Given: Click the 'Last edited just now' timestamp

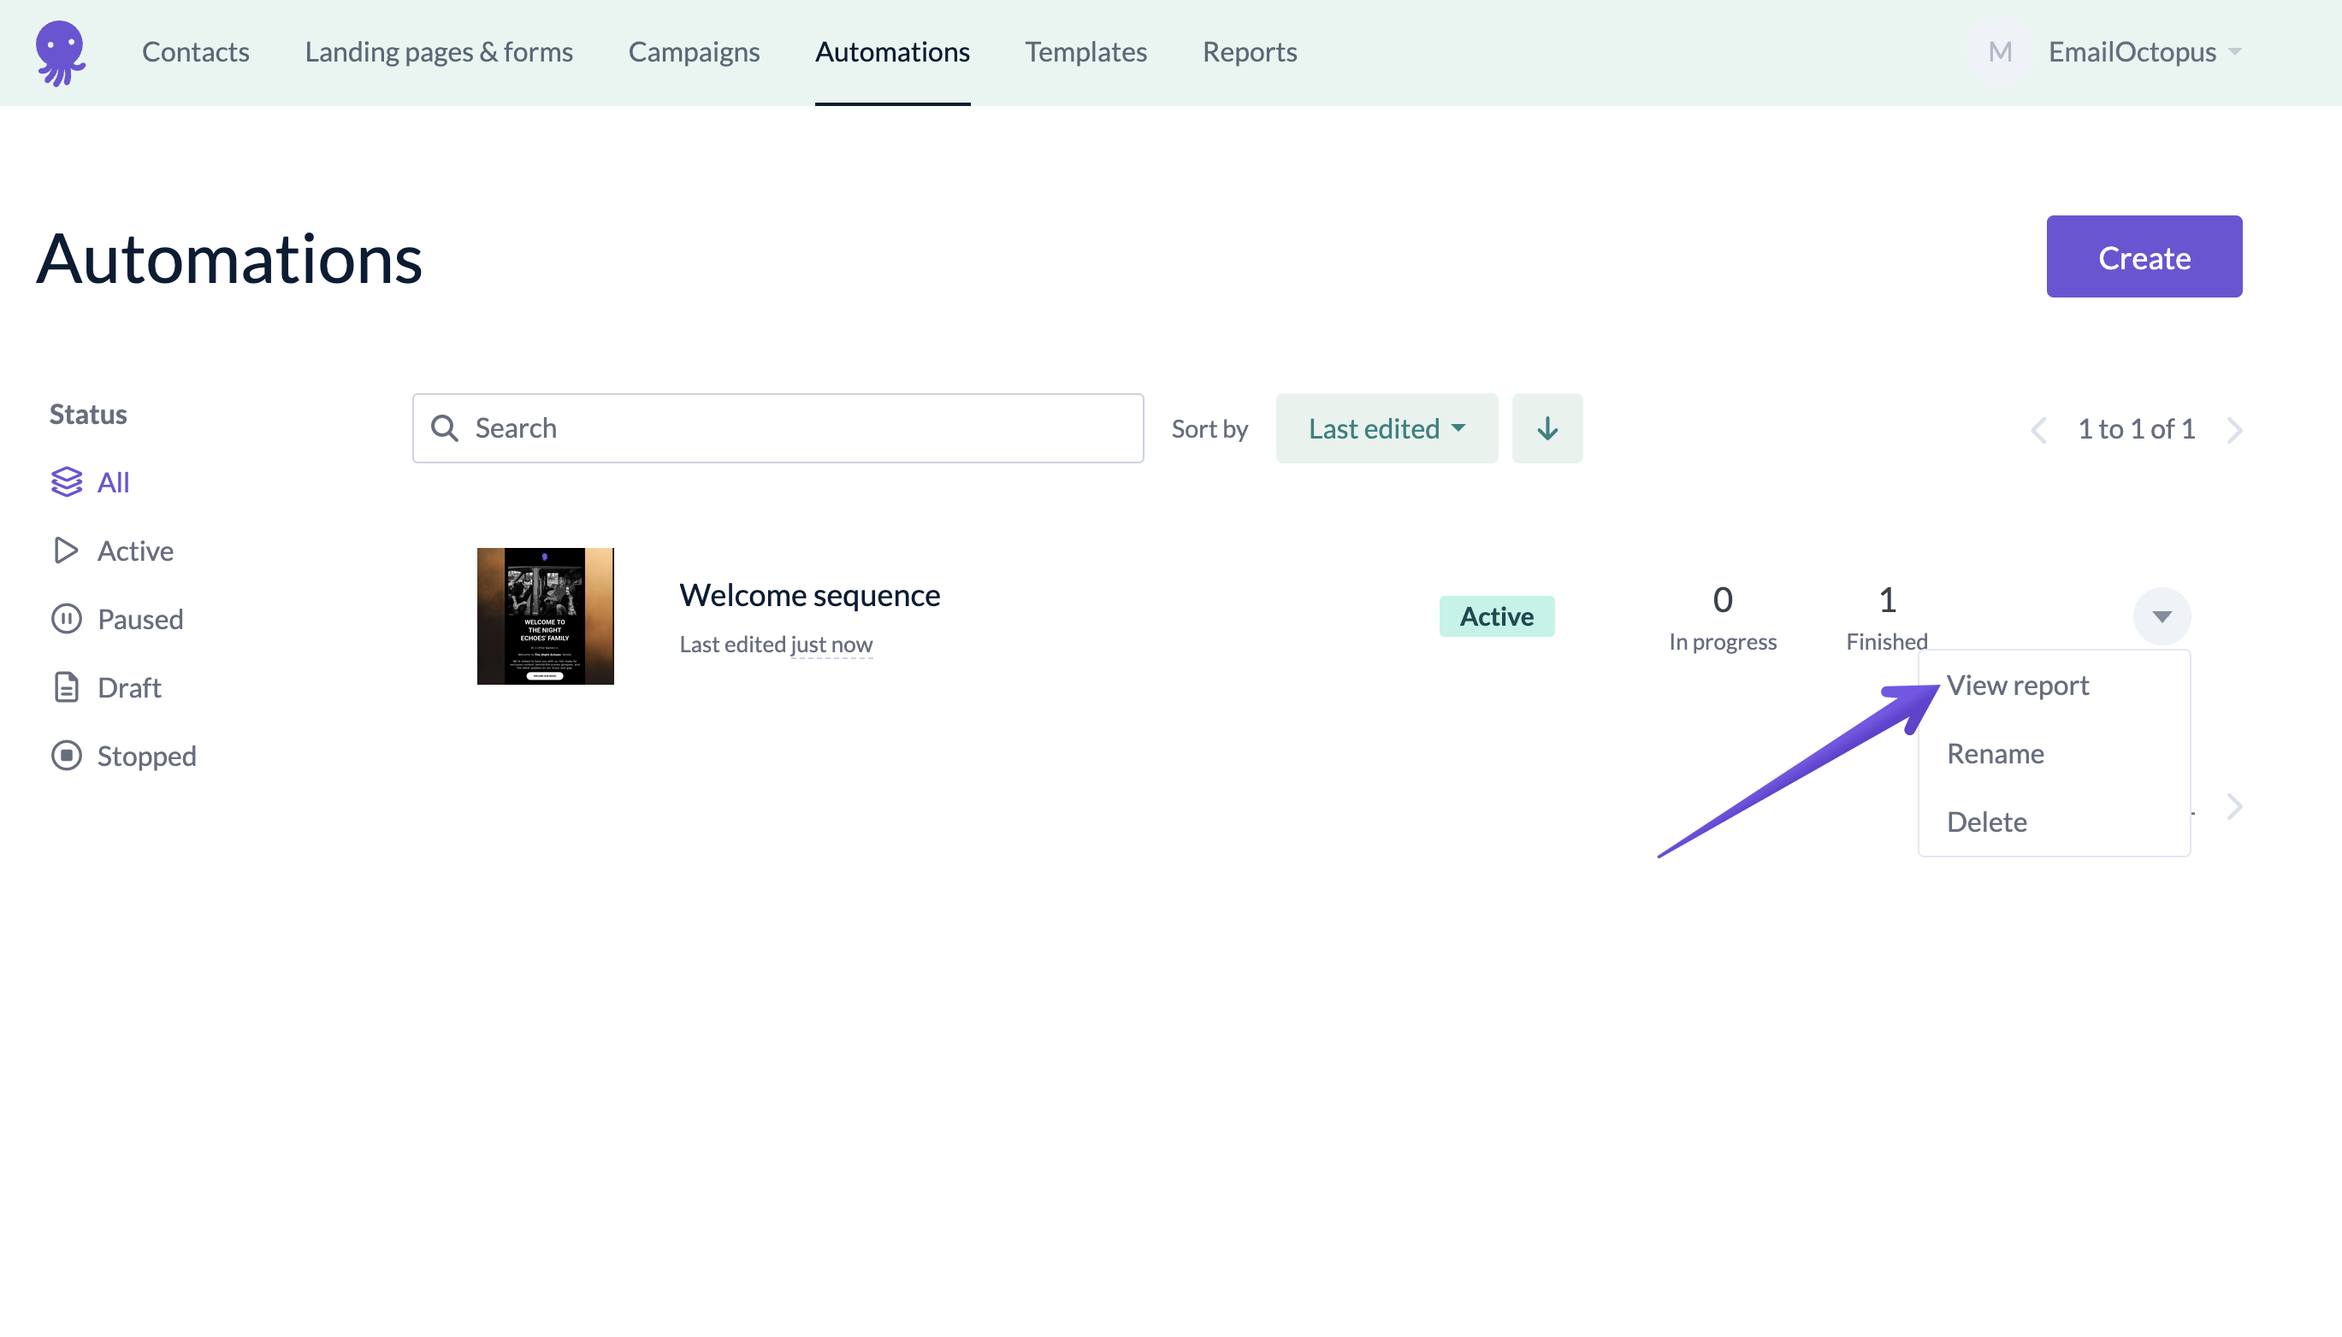Looking at the screenshot, I should click(776, 644).
